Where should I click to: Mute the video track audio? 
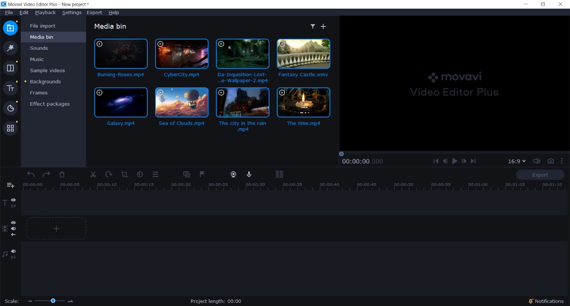click(x=13, y=229)
